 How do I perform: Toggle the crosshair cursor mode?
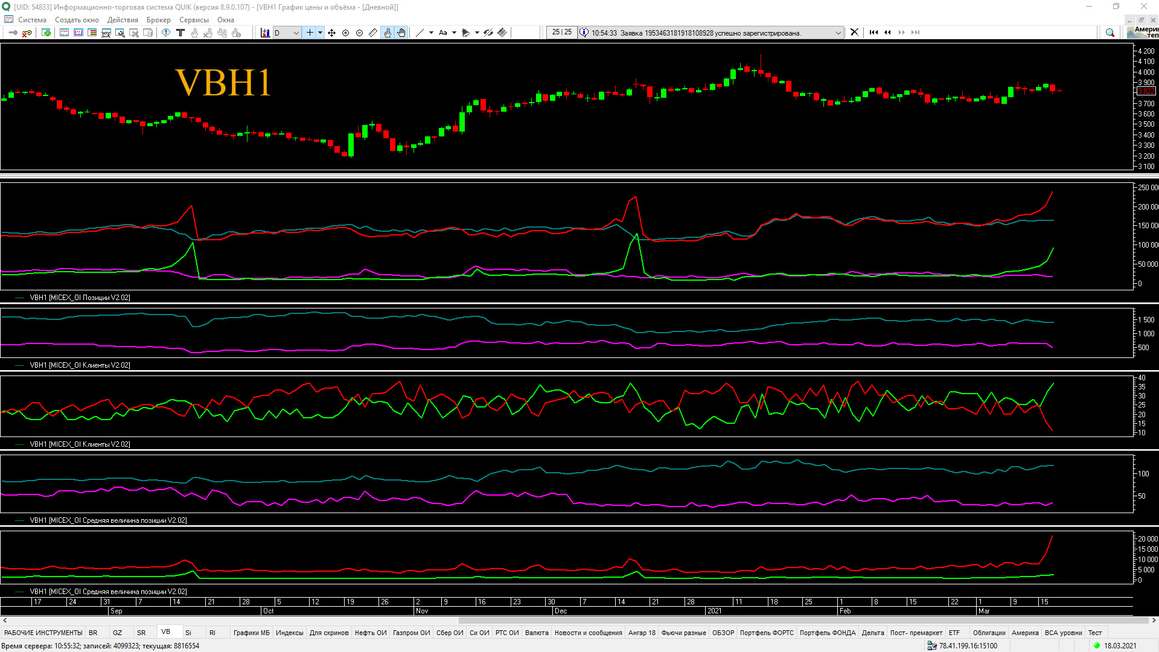click(x=310, y=33)
